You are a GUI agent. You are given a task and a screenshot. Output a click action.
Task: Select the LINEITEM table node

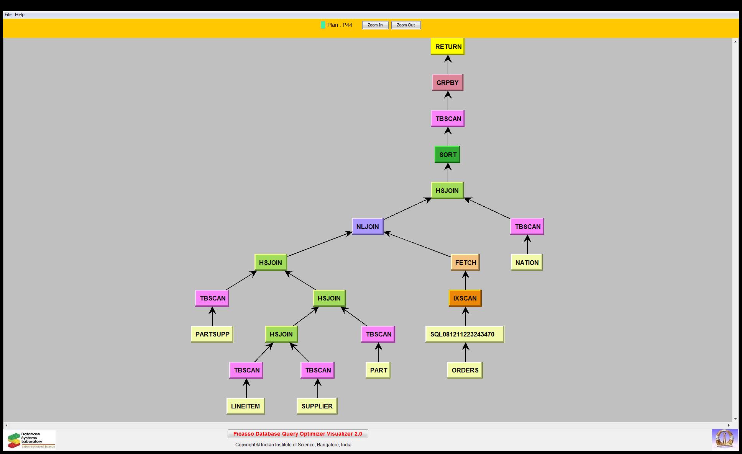coord(245,406)
